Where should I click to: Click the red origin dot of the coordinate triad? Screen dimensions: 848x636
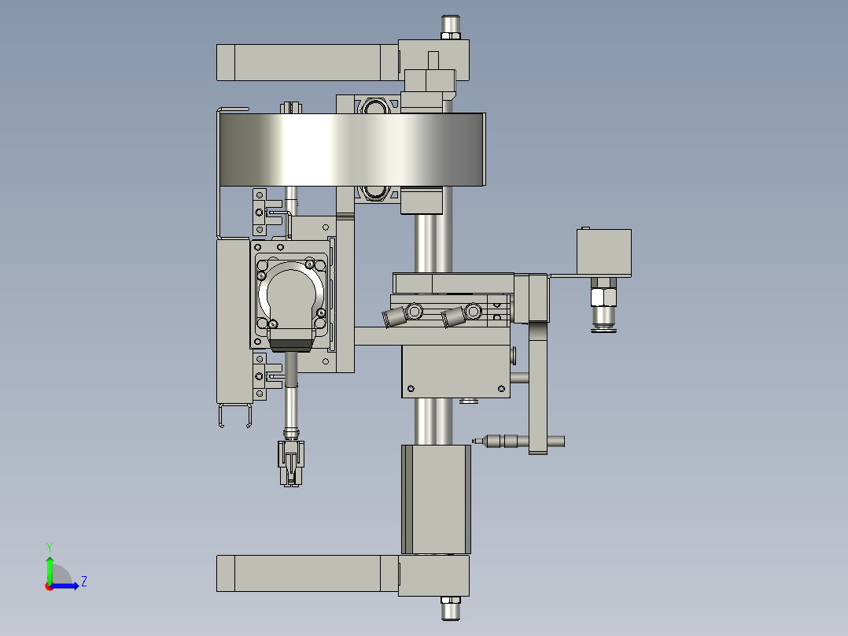49,586
